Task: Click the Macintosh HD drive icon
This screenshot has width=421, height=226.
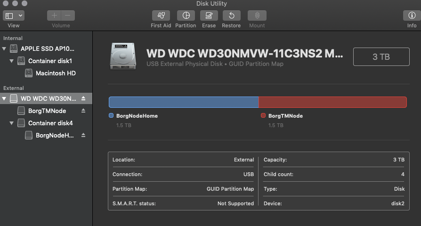Action: click(29, 73)
